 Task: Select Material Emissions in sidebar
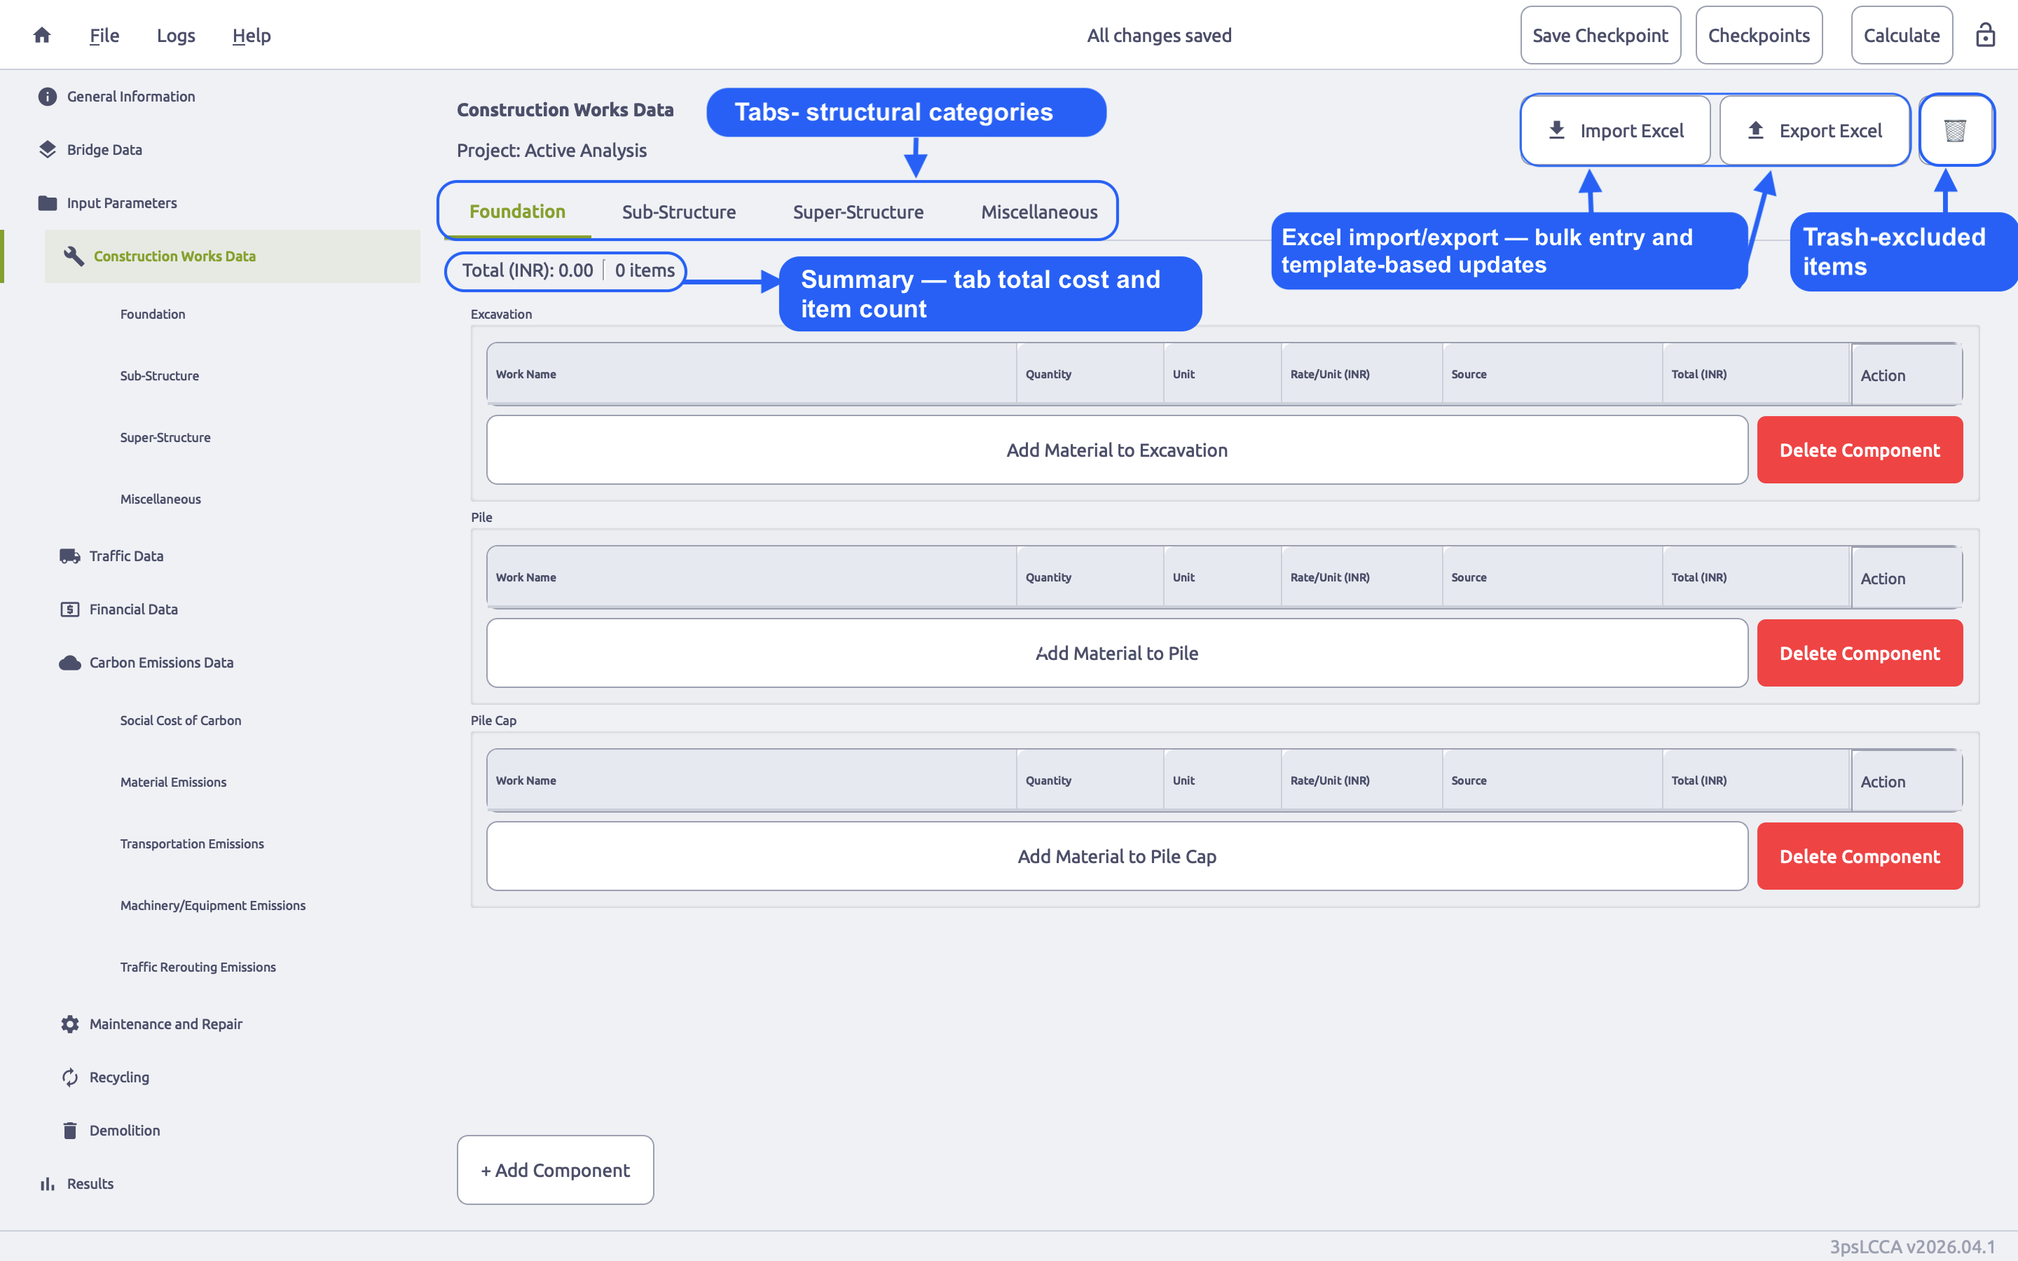[174, 783]
